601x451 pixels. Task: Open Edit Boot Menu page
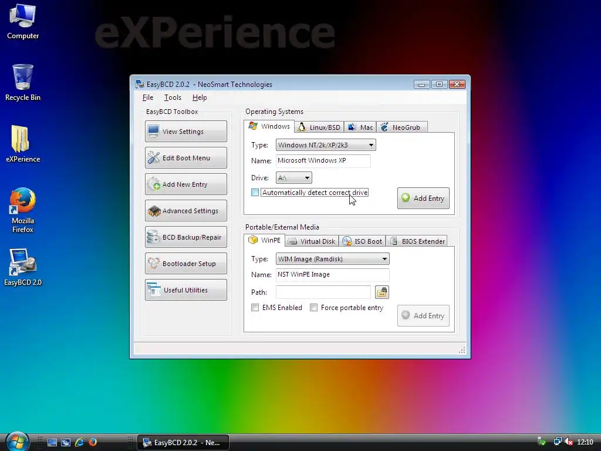pos(186,157)
